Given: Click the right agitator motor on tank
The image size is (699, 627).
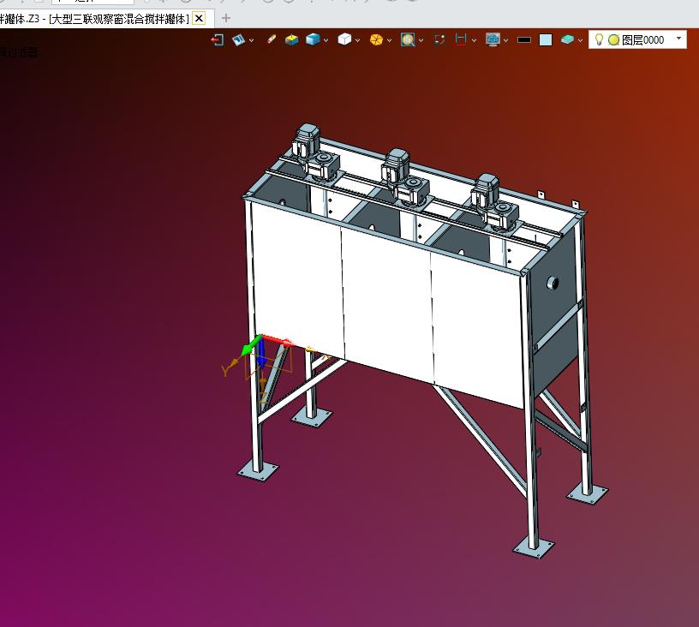Looking at the screenshot, I should coord(494,201).
